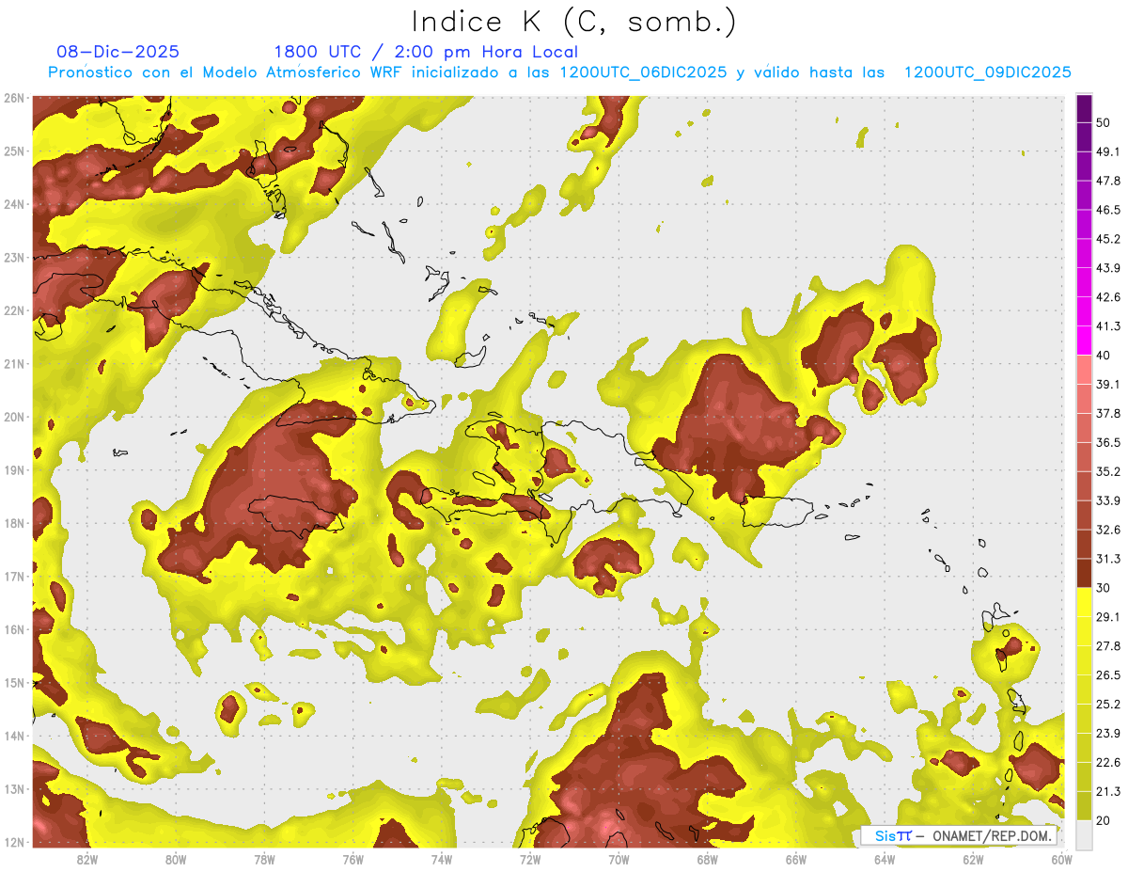Click the initialization time "1200UTC_06DIC2025"
Screen dimensions: 1128x872
pos(643,72)
